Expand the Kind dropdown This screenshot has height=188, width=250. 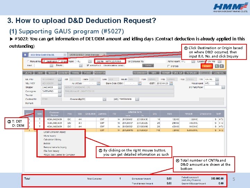51,65
